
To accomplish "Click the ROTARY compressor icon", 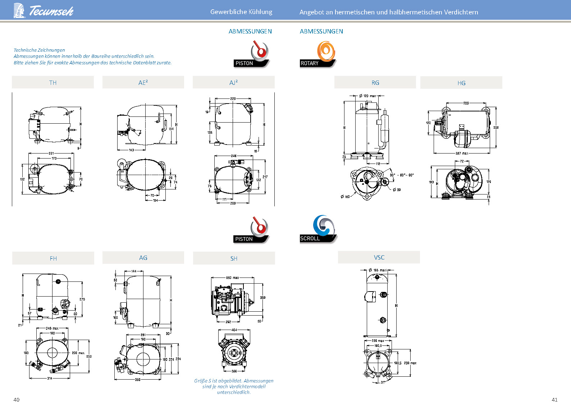I will pyautogui.click(x=318, y=54).
